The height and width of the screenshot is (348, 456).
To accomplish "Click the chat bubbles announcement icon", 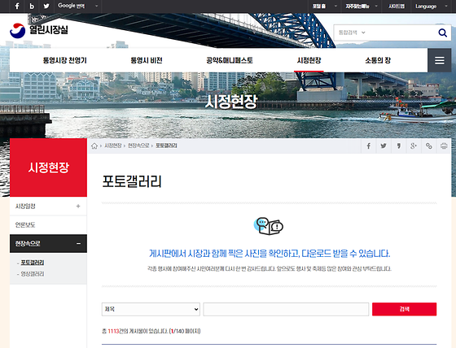I will coord(269,226).
